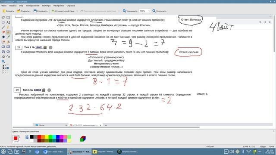Viewport: 276px width, 155px height.
Task: Open the Wi-Fi network tray icon
Action: click(248, 152)
